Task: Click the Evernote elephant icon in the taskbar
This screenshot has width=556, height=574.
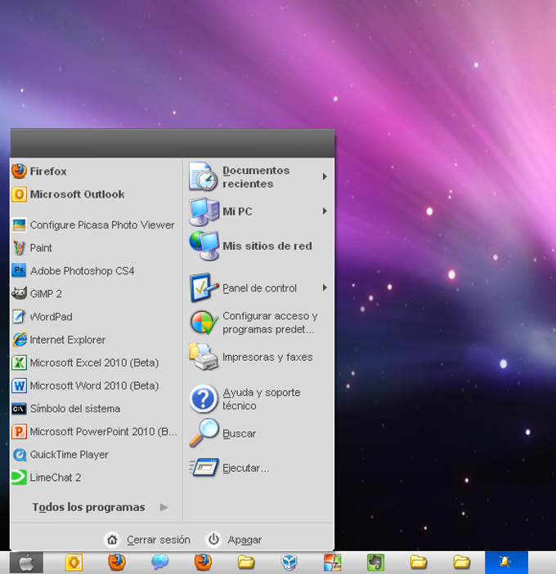Action: [x=375, y=563]
